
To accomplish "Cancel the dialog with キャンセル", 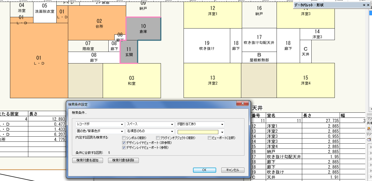I will [x=233, y=170].
